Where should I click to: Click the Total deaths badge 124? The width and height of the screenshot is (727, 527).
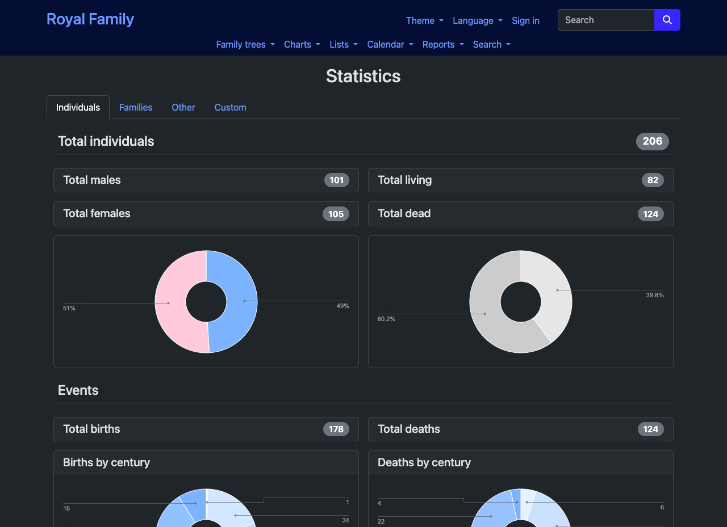pyautogui.click(x=651, y=429)
